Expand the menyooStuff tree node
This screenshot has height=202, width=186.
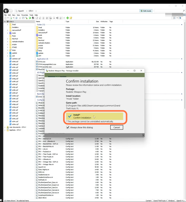[x=7, y=30]
